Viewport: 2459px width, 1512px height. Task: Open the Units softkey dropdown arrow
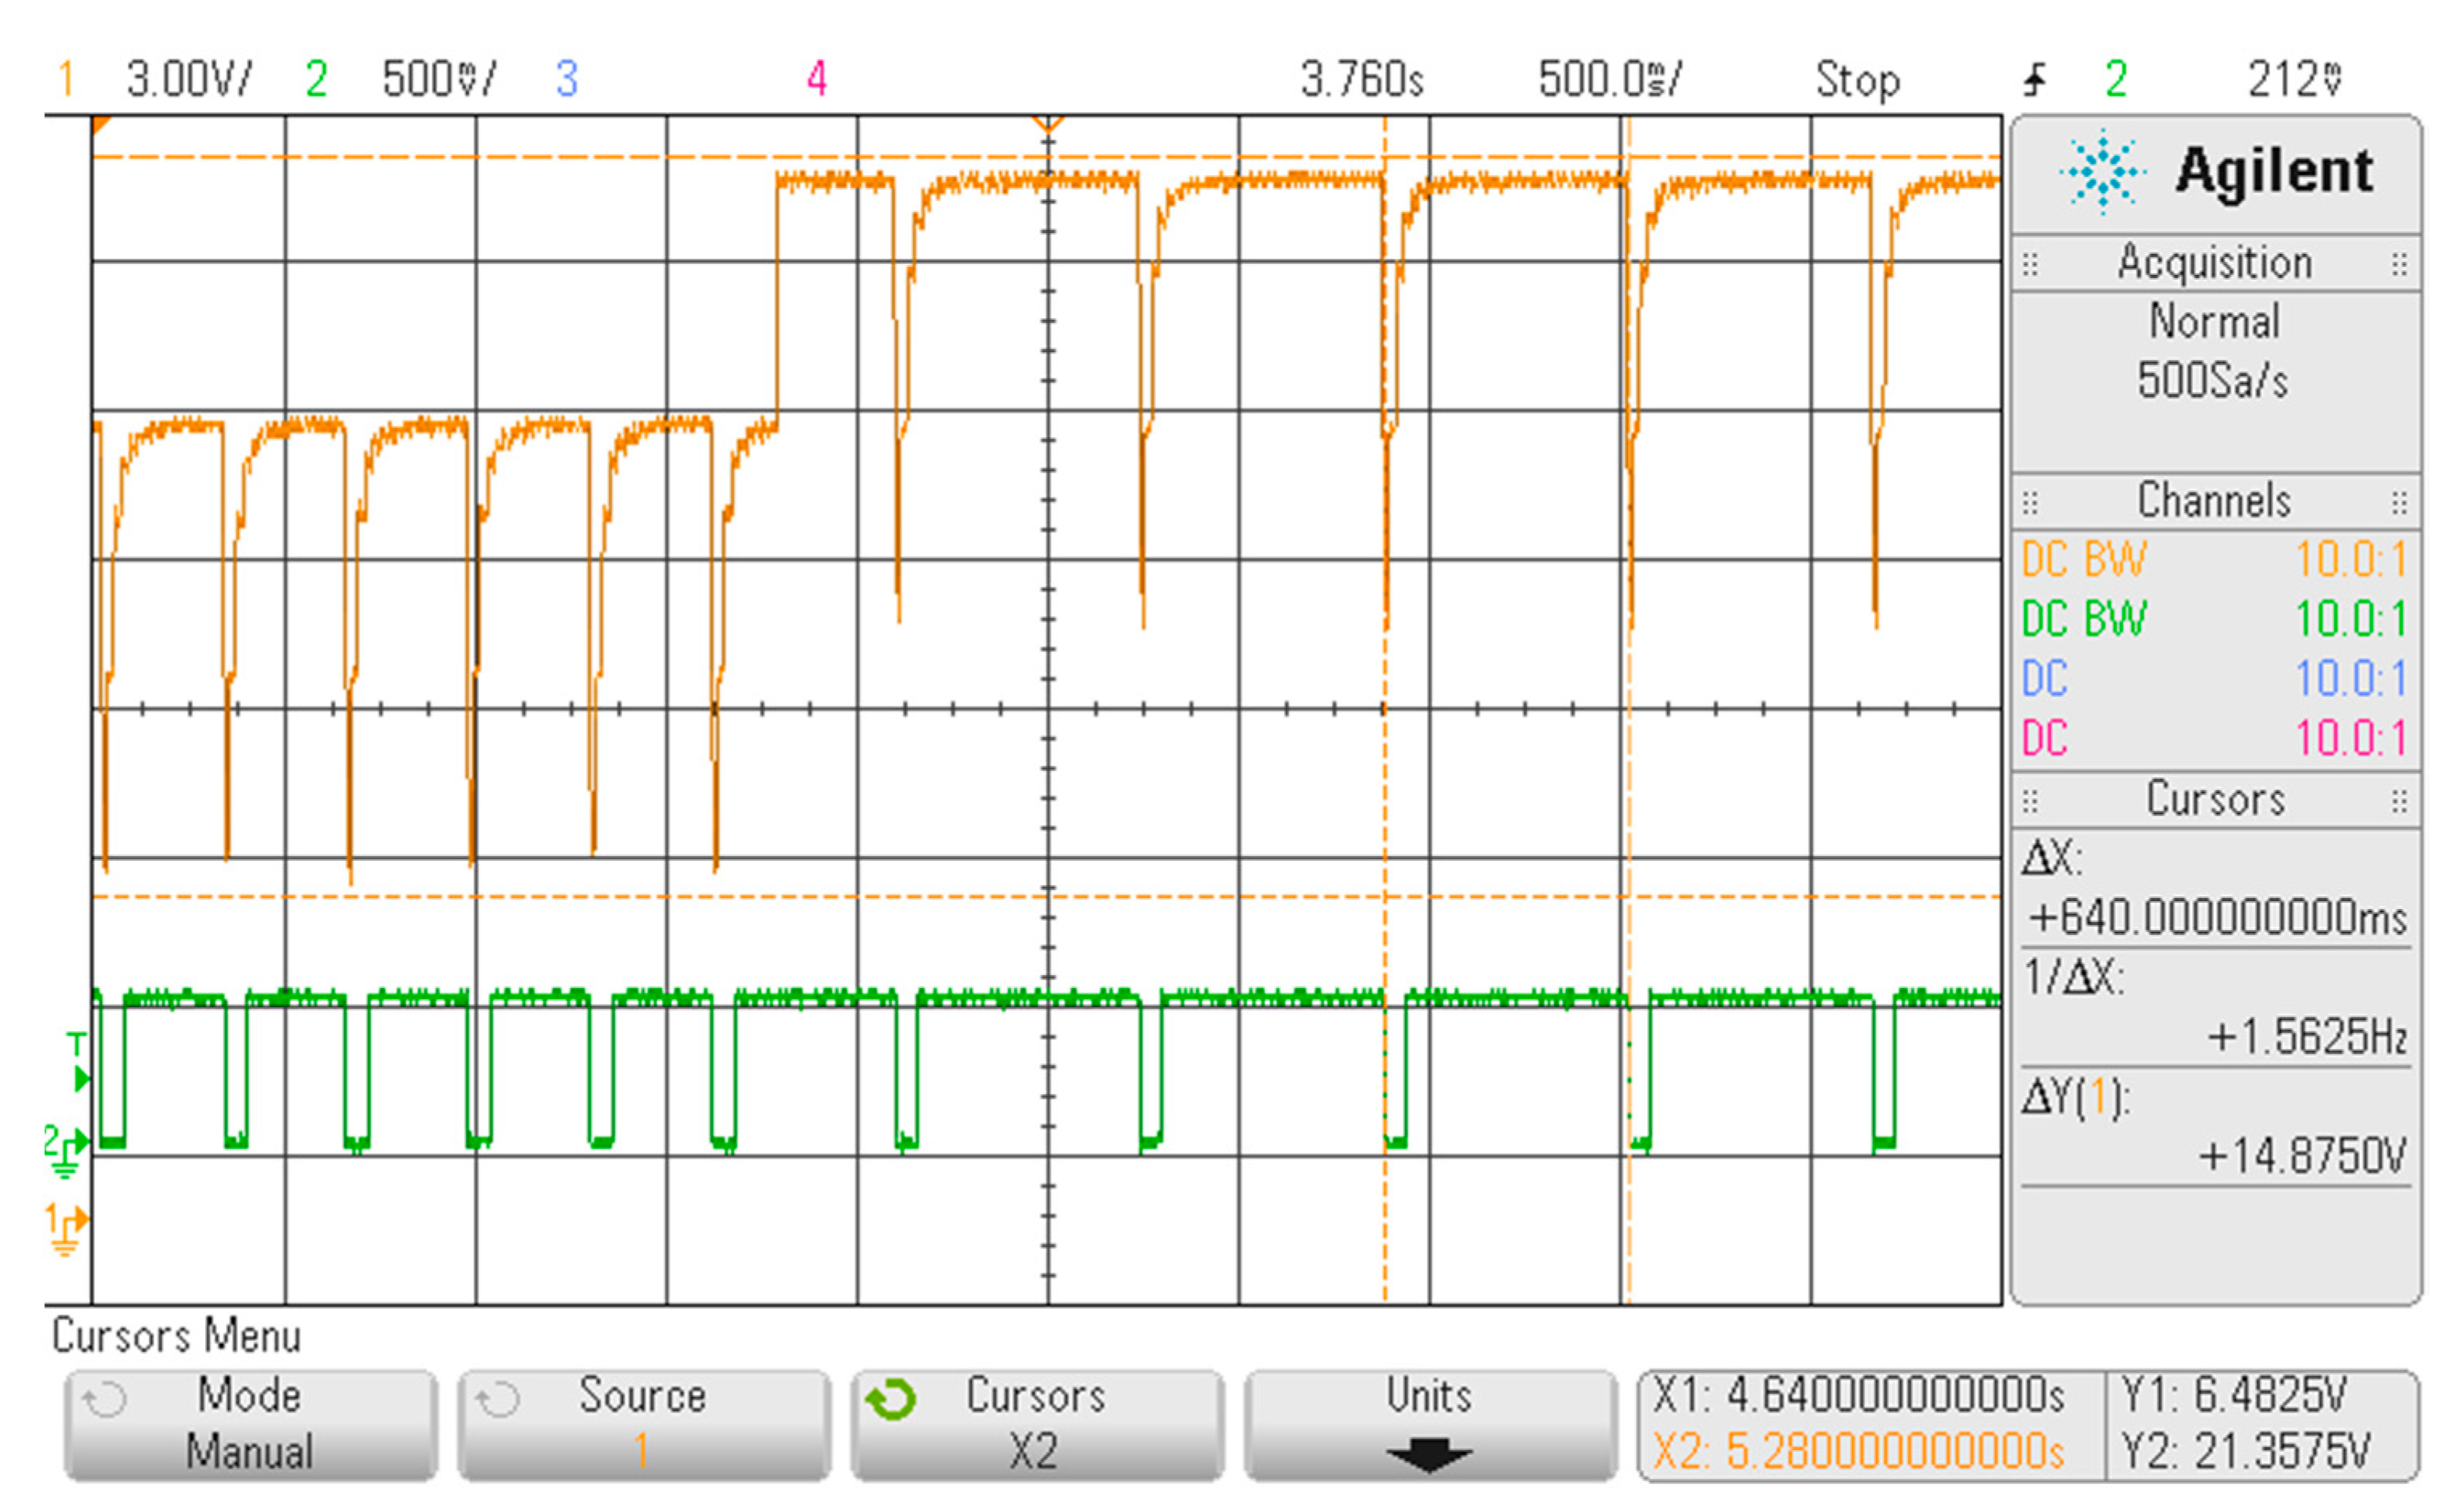point(1429,1454)
